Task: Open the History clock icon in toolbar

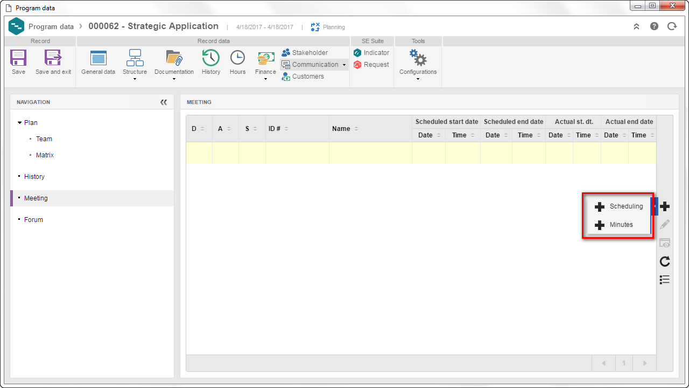Action: coord(211,58)
